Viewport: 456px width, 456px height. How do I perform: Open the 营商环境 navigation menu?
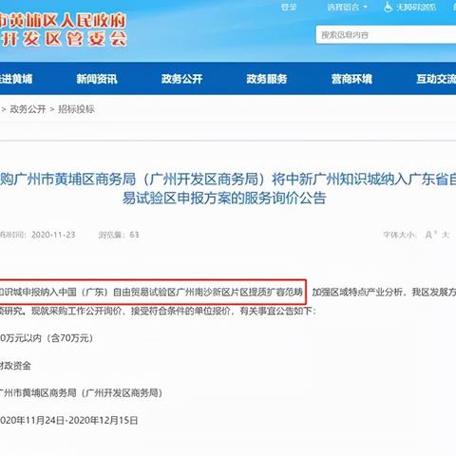tap(351, 79)
